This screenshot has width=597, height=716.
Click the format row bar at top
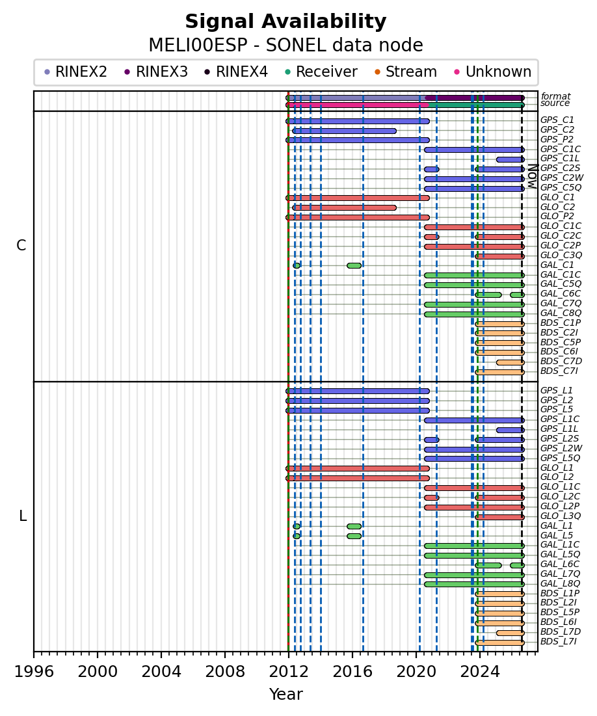coord(405,98)
